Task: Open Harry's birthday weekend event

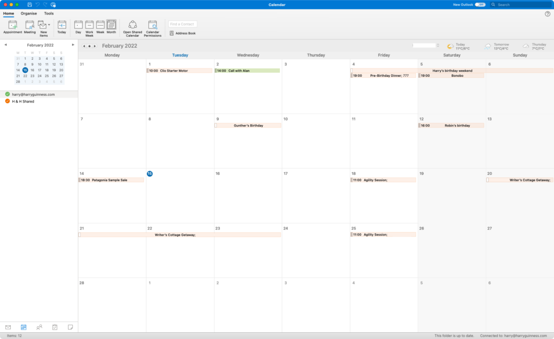Action: point(452,71)
